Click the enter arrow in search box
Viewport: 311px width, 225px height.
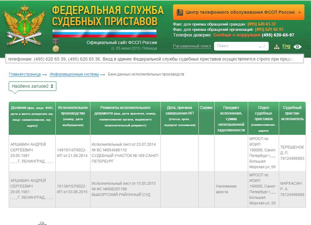tap(262, 46)
